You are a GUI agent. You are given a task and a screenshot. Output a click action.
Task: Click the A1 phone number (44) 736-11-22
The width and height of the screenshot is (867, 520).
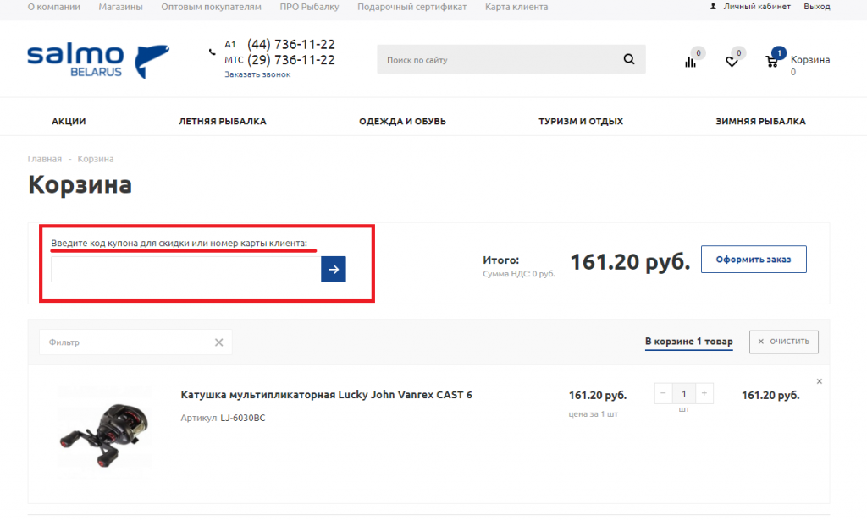click(x=291, y=44)
